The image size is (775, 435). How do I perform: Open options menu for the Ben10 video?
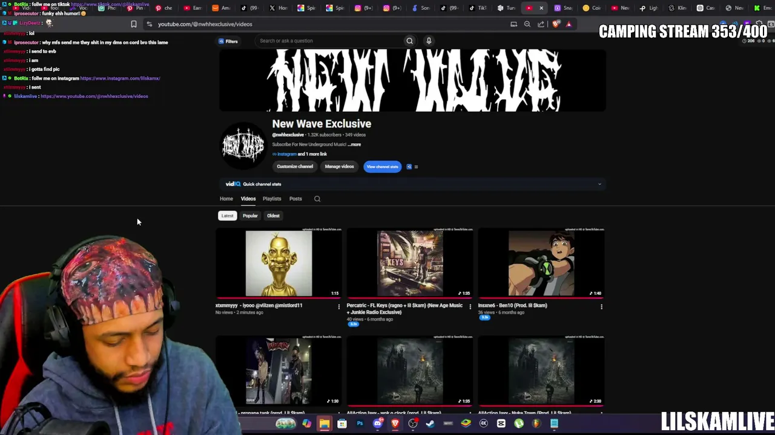(x=601, y=307)
